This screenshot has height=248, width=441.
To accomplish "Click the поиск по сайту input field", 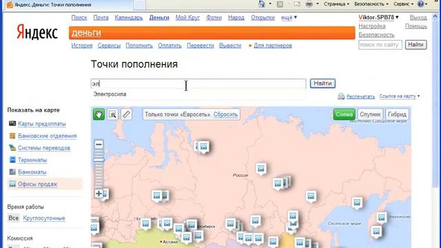I will click(x=380, y=45).
